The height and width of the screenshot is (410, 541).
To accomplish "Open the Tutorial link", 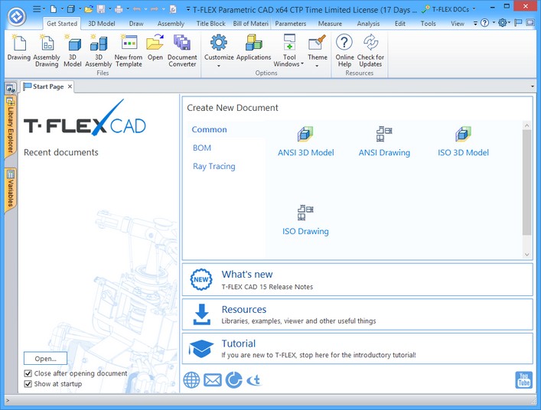I will click(357, 348).
